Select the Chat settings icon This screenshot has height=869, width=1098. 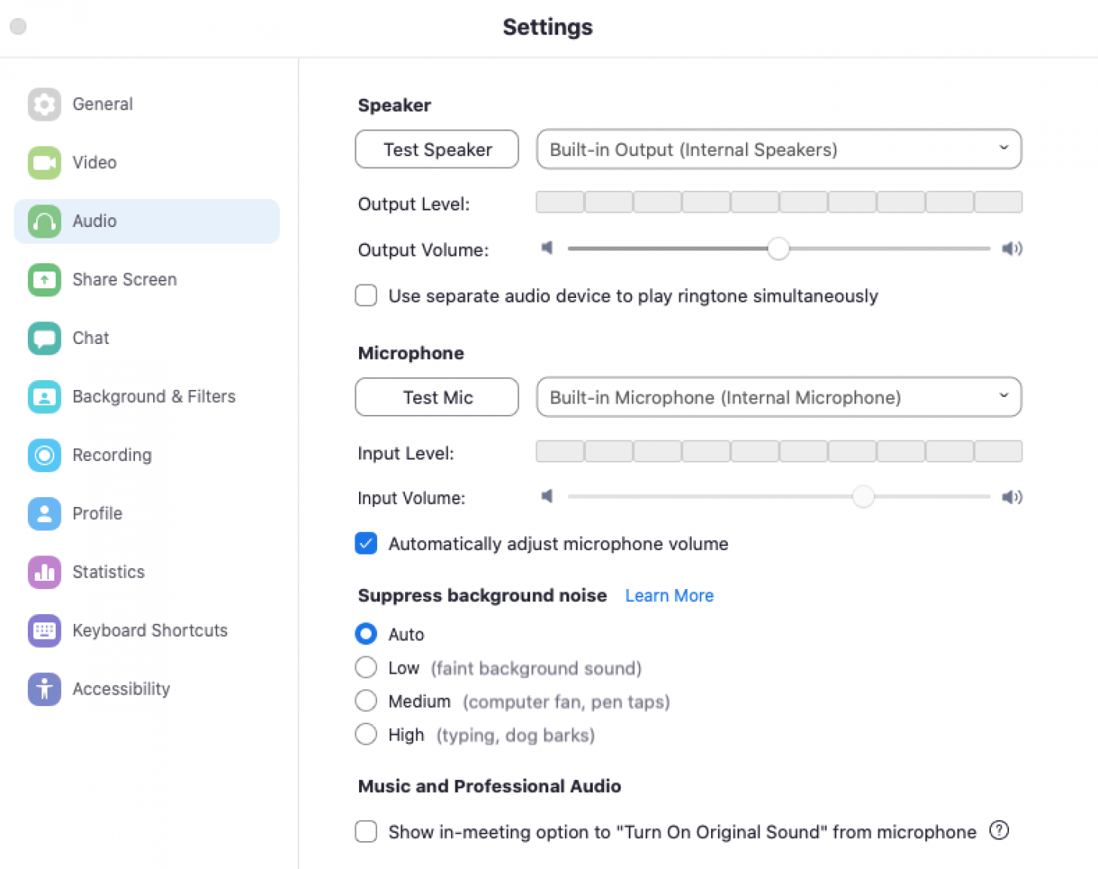coord(44,338)
